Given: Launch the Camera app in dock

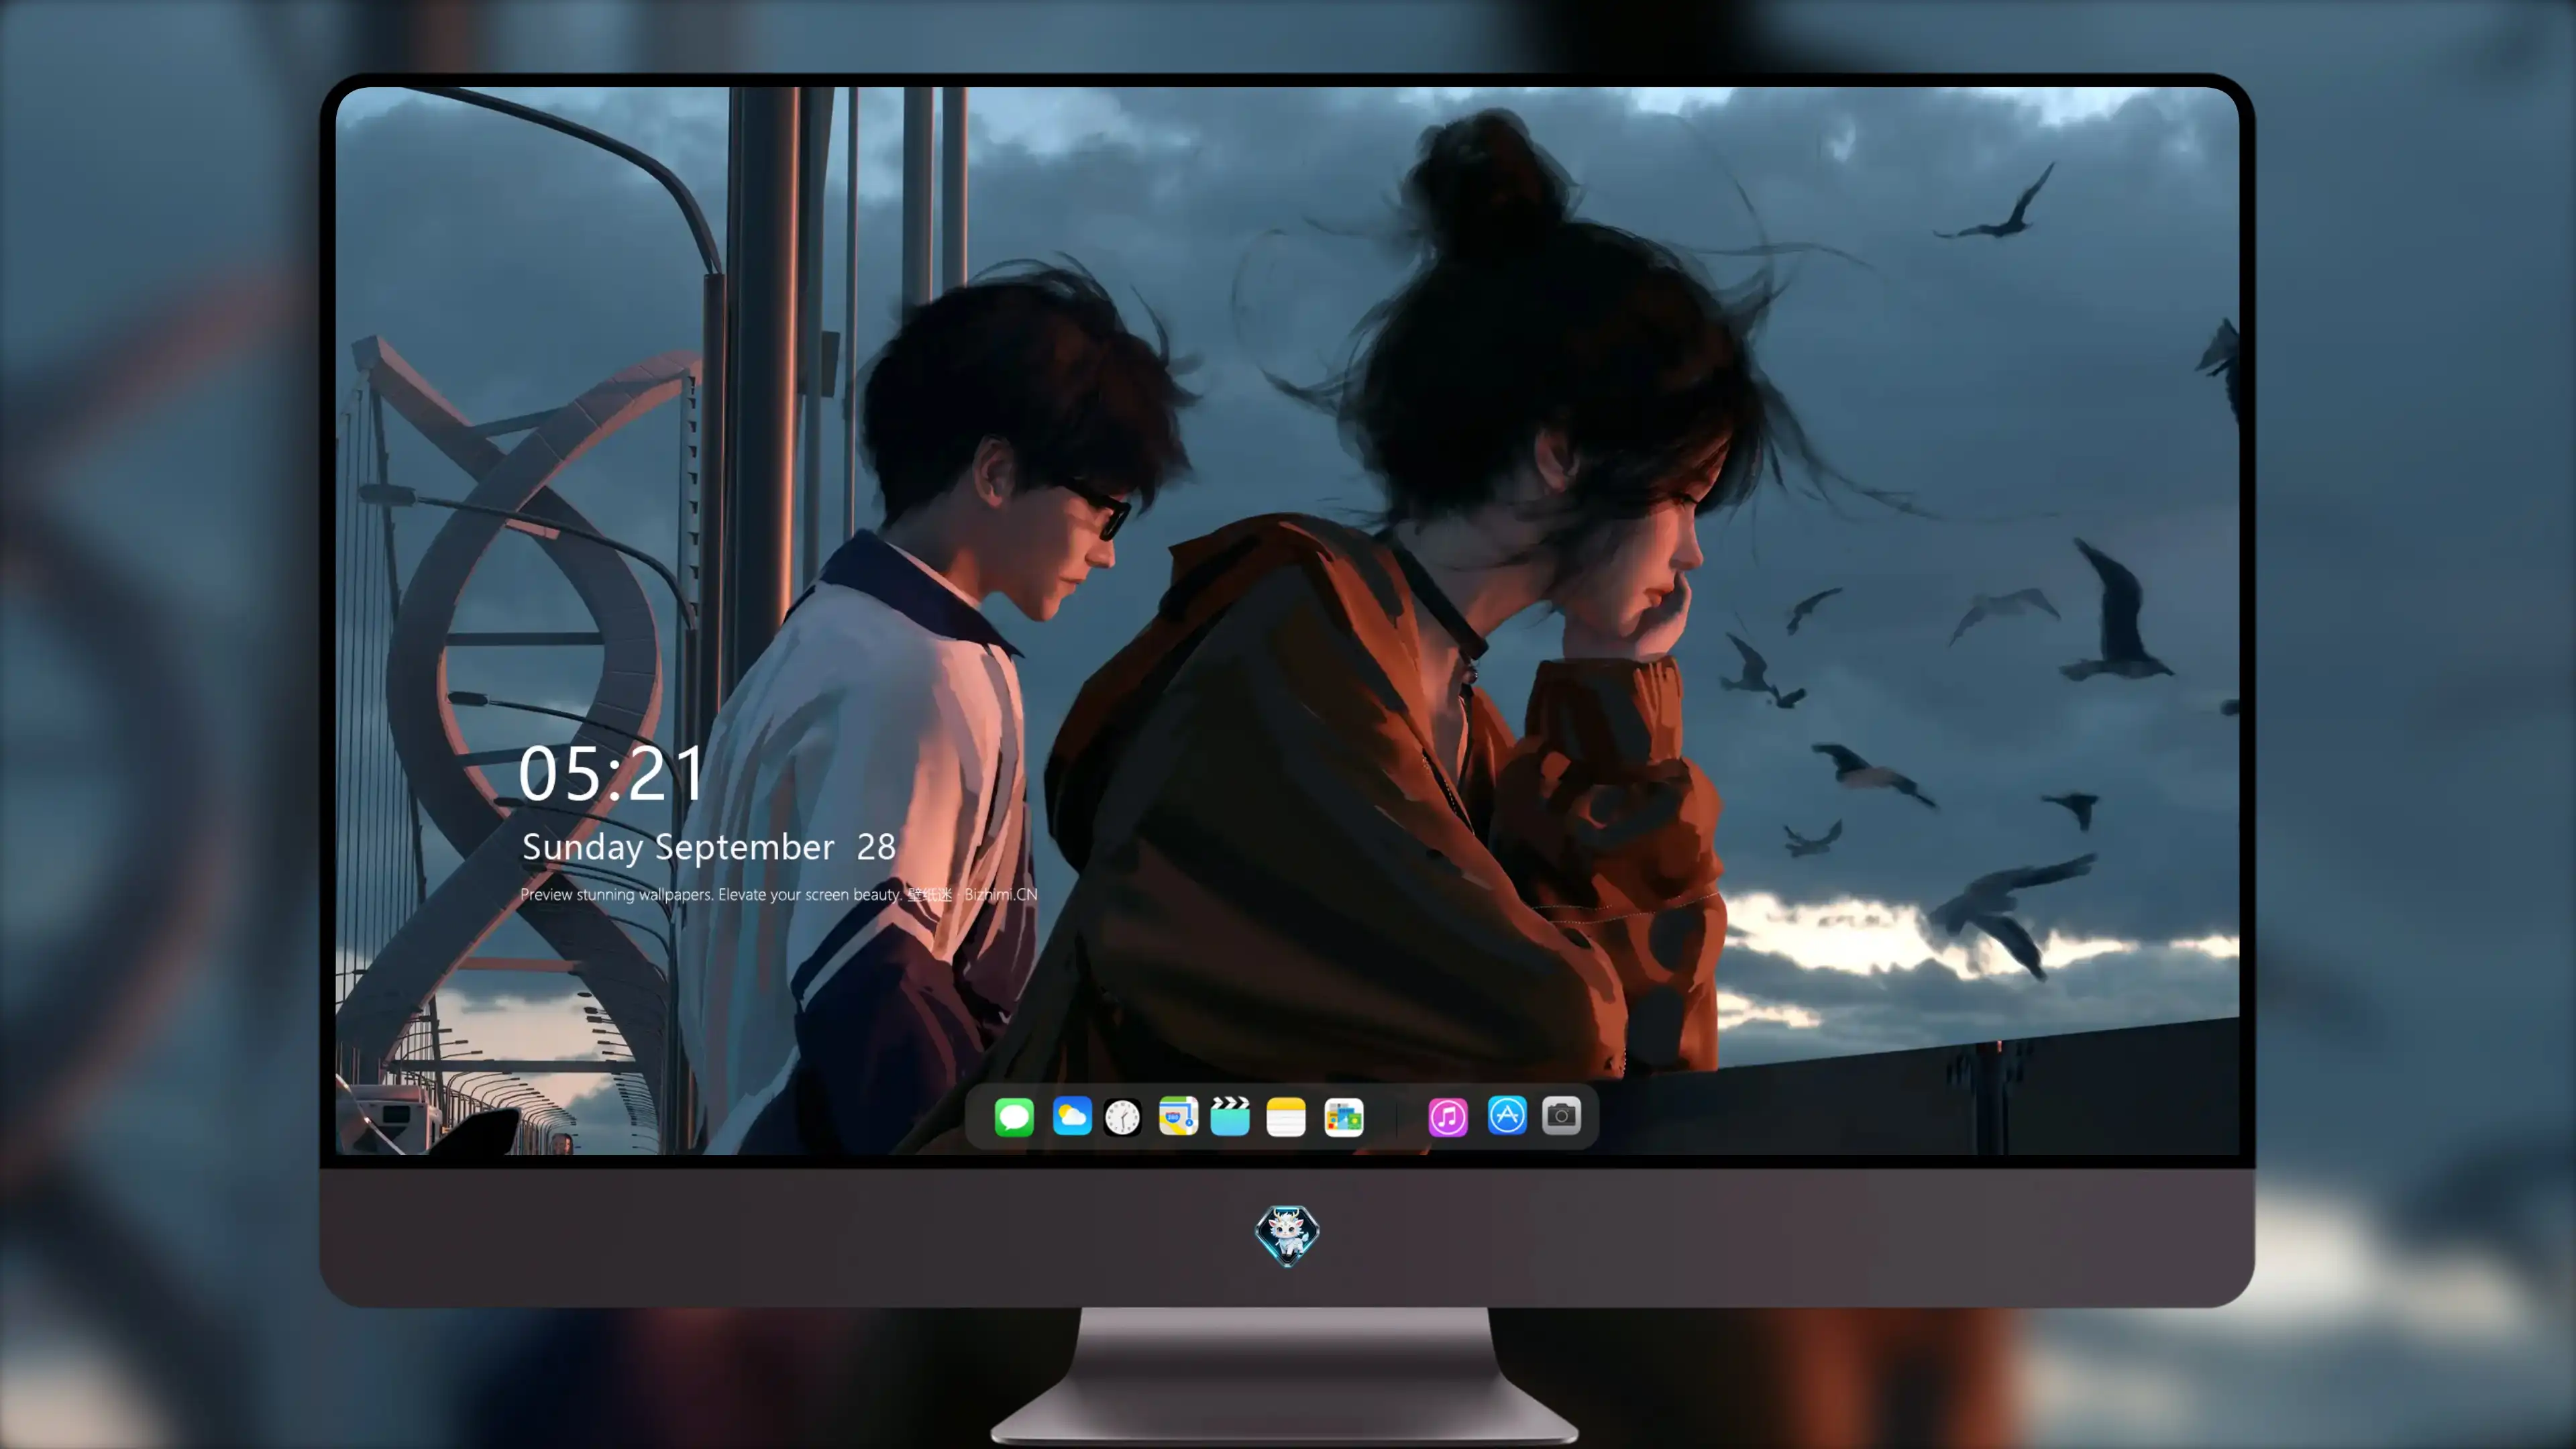Looking at the screenshot, I should pos(1561,1115).
